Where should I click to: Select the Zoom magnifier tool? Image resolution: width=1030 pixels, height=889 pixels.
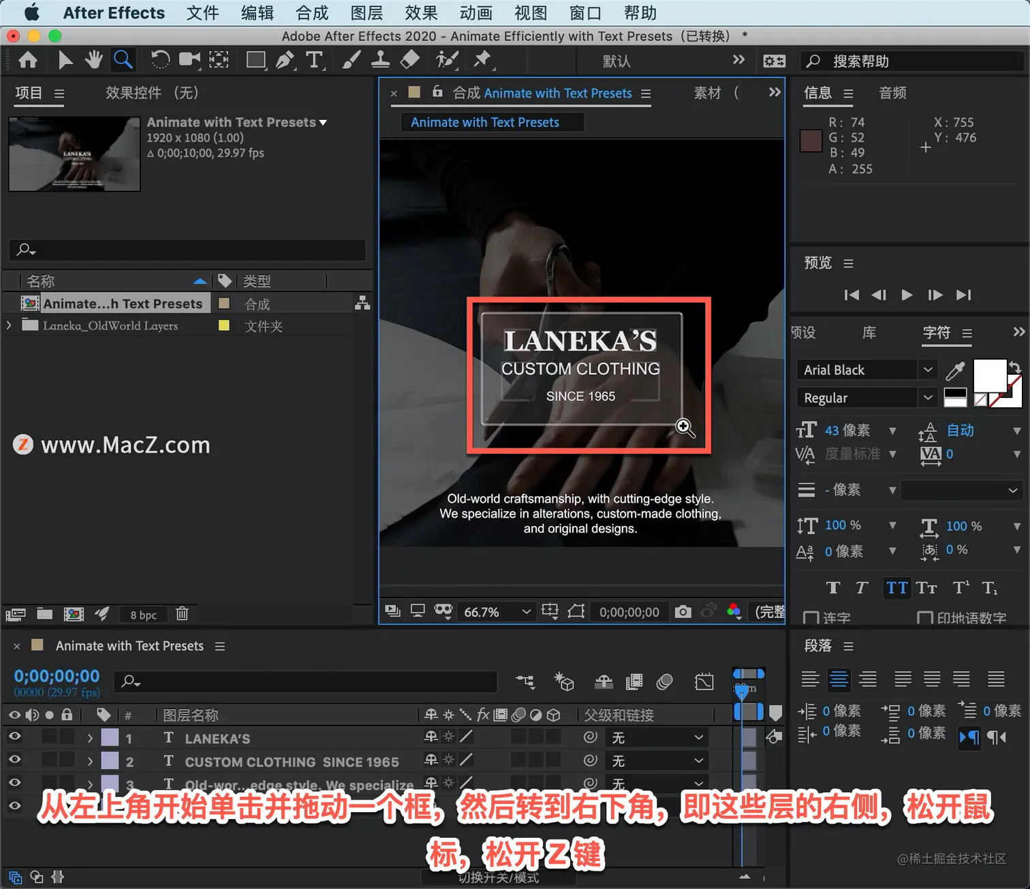pos(123,60)
